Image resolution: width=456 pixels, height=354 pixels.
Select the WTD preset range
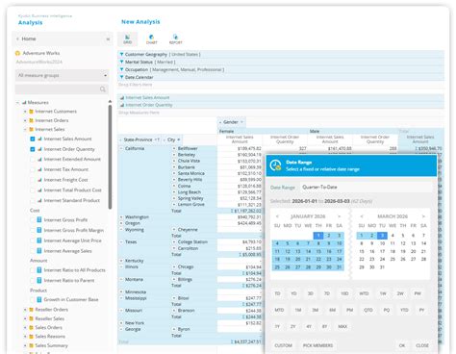[x=364, y=293]
